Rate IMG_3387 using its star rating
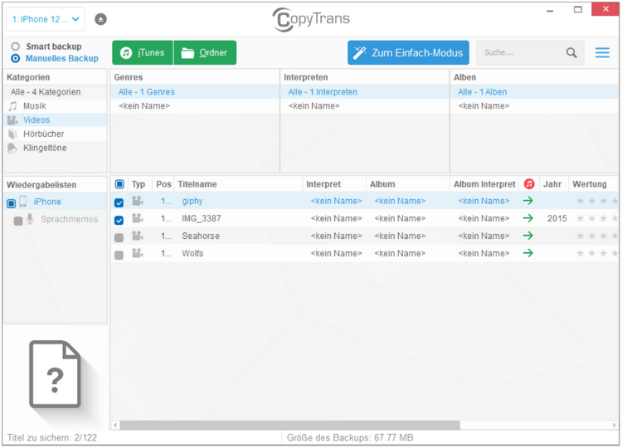The width and height of the screenshot is (622, 448). 597,218
